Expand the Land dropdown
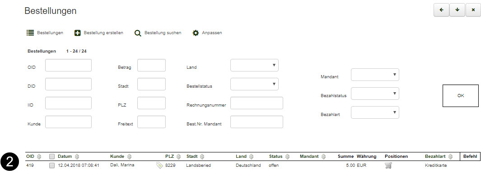The height and width of the screenshot is (183, 481). (x=254, y=65)
